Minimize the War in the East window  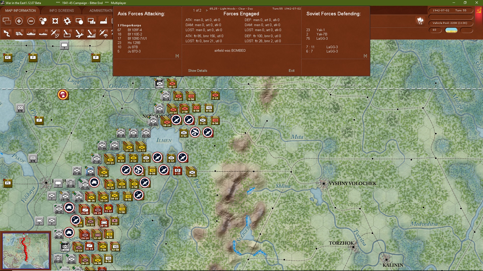(x=454, y=3)
